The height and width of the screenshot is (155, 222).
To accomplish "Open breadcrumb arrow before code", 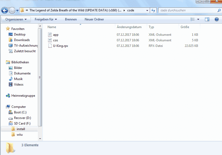I will pyautogui.click(x=124, y=10).
